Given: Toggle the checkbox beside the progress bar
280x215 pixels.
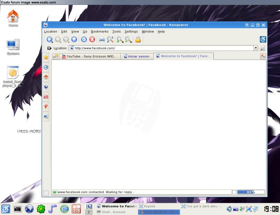Looking at the screenshot, I should pos(234,192).
